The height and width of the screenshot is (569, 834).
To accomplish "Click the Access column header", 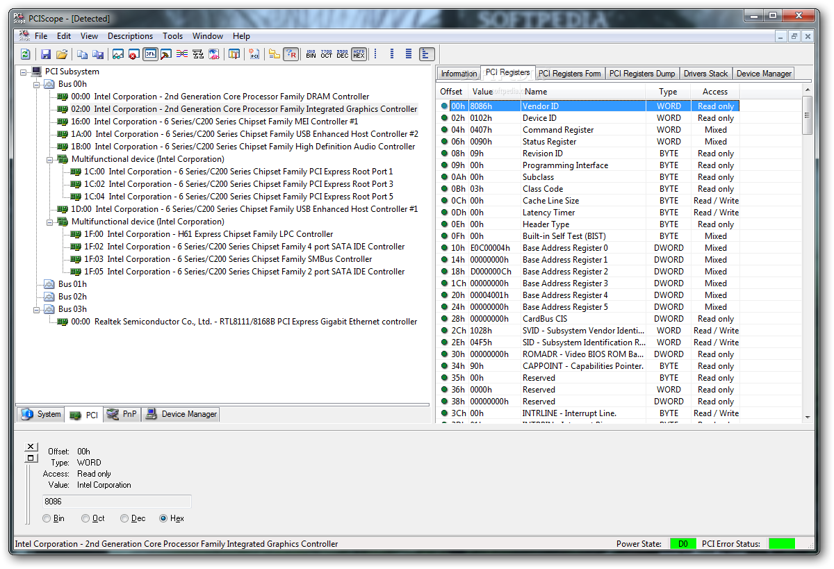I will 715,92.
